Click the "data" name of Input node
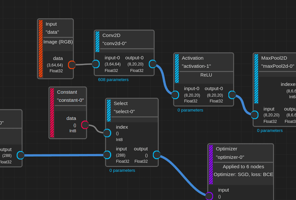 52,32
